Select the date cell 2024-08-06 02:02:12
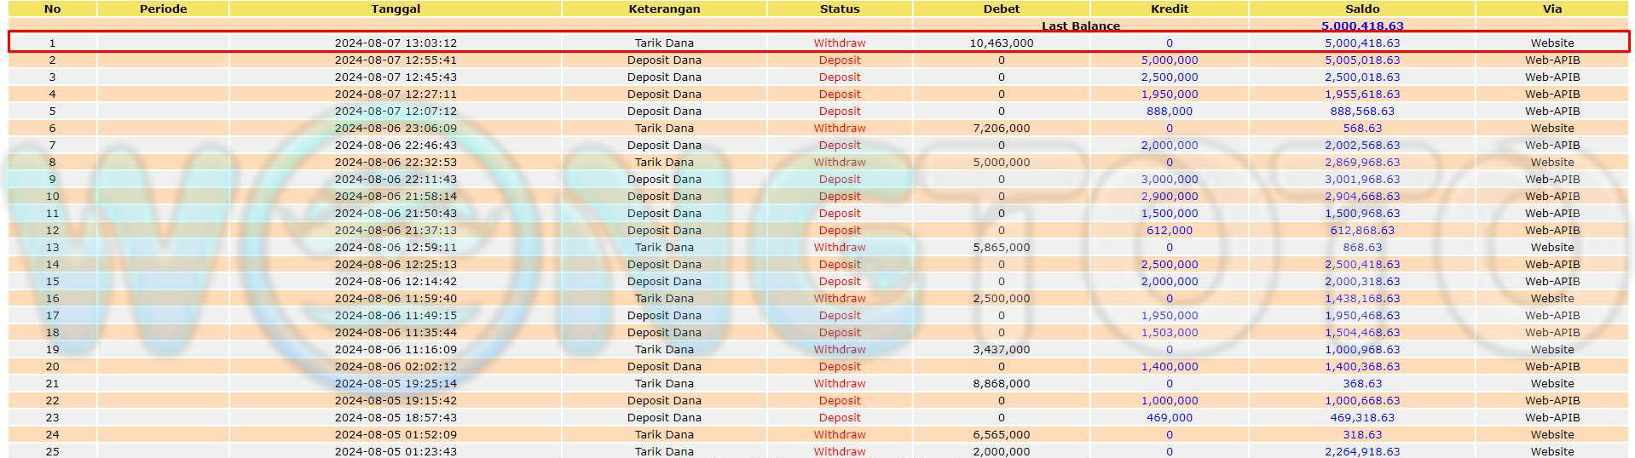 pyautogui.click(x=396, y=367)
